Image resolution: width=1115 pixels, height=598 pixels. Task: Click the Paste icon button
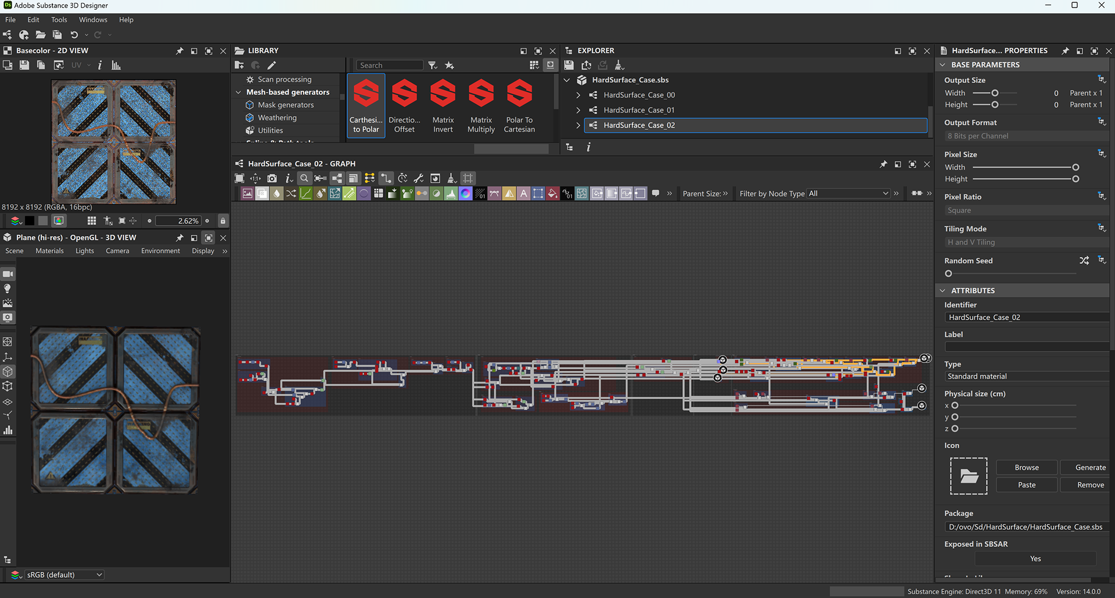coord(1026,485)
